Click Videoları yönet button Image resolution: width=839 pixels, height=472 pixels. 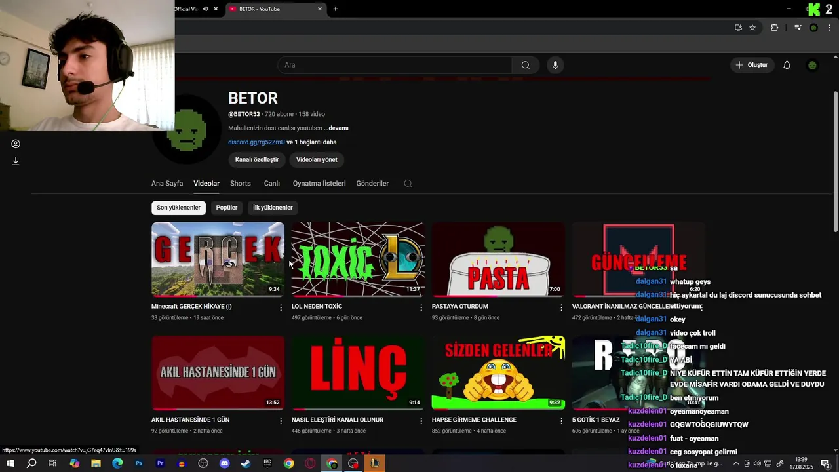pyautogui.click(x=317, y=159)
